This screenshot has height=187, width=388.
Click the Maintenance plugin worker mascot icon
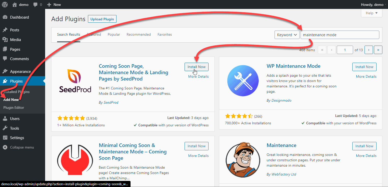coord(243,160)
